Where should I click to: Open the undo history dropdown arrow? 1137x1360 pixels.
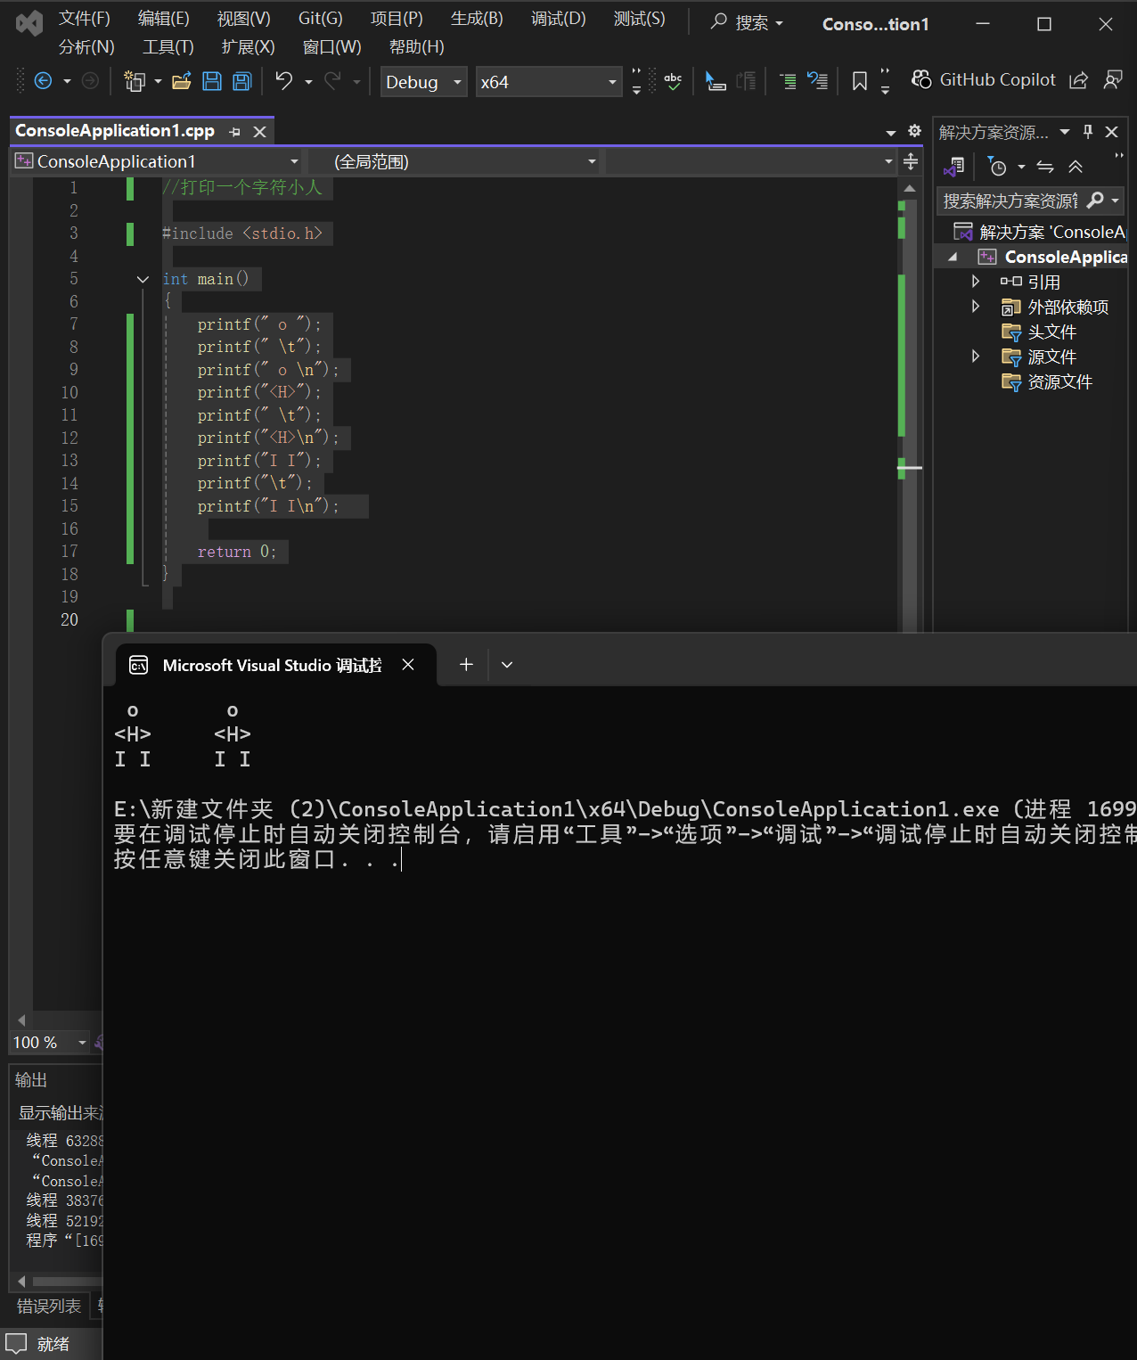[308, 82]
